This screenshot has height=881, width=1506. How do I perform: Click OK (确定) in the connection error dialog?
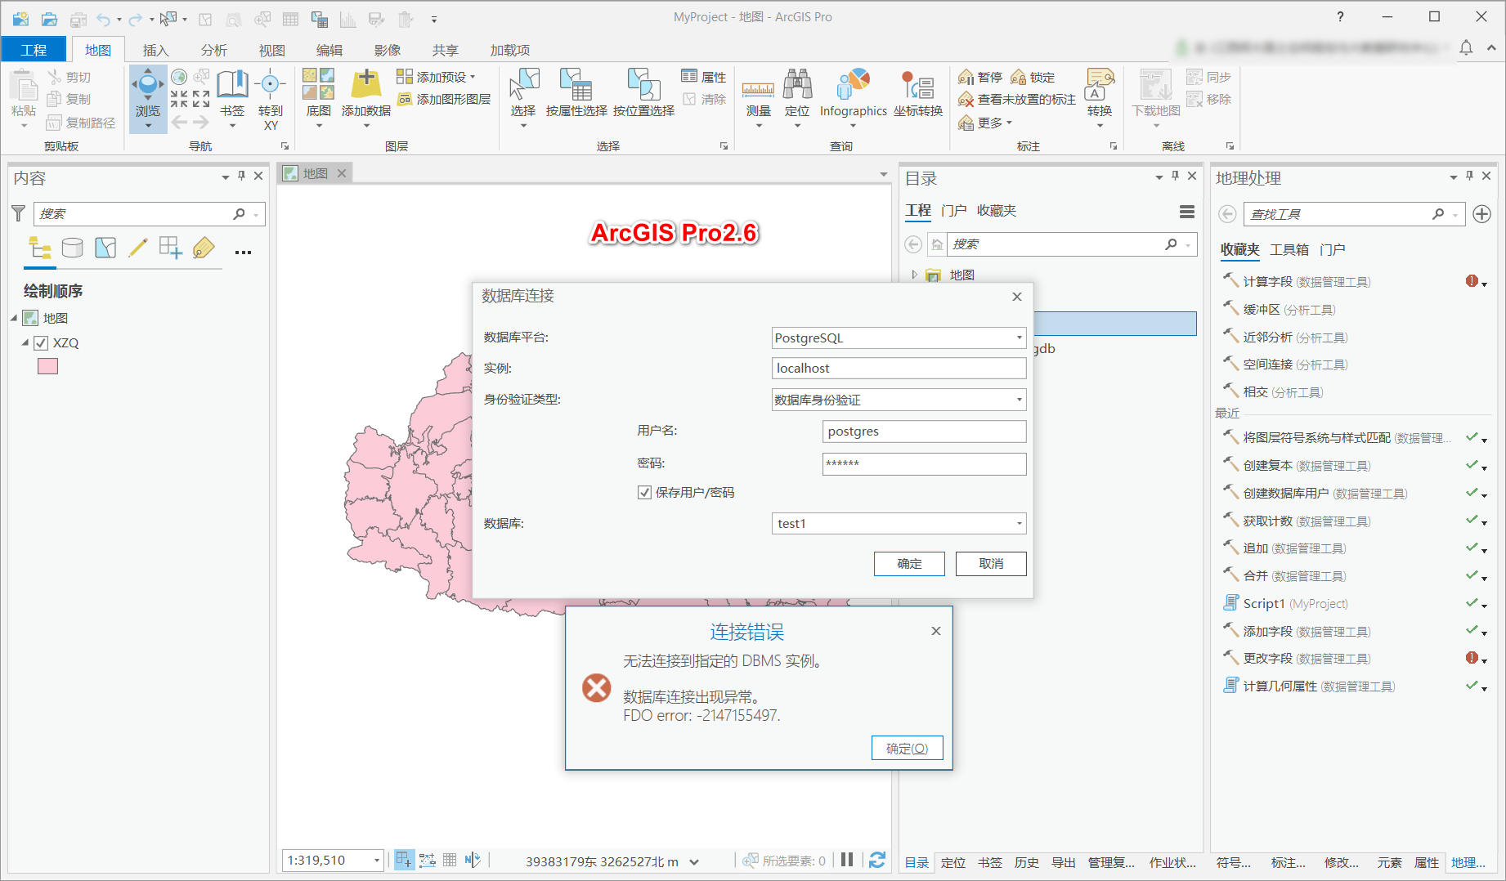click(x=908, y=748)
